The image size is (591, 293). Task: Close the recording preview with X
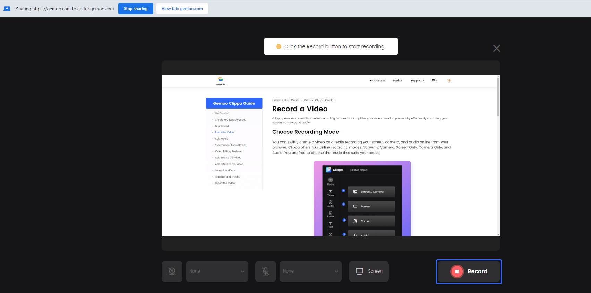coord(497,48)
